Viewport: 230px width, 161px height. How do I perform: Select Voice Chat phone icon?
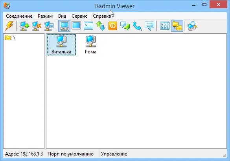click(x=137, y=26)
